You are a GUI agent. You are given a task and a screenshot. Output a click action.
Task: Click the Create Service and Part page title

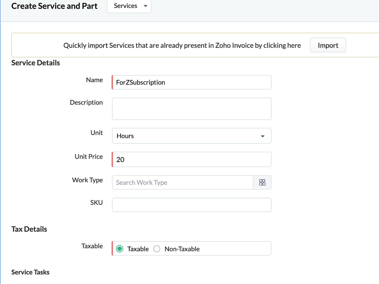pyautogui.click(x=54, y=6)
